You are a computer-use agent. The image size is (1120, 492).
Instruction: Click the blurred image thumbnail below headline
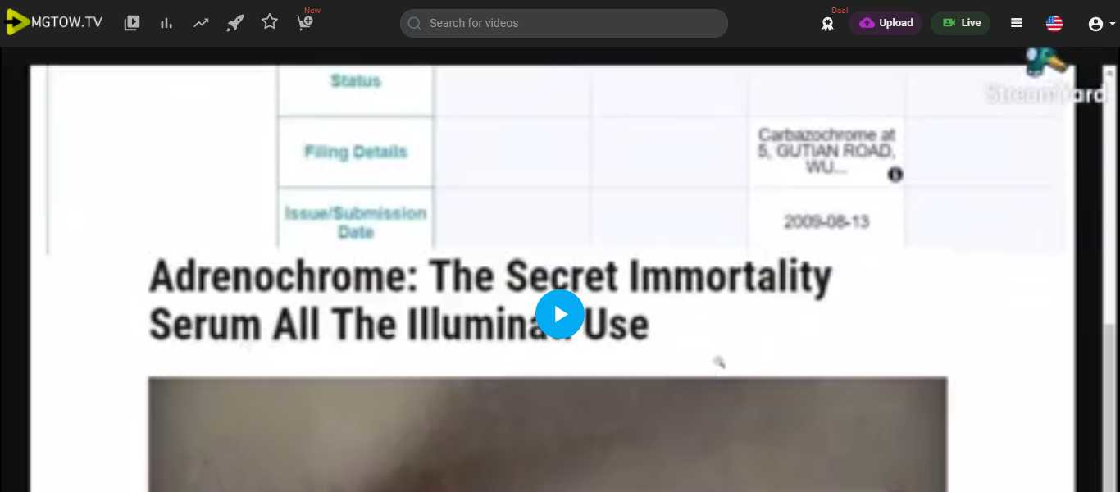(548, 435)
